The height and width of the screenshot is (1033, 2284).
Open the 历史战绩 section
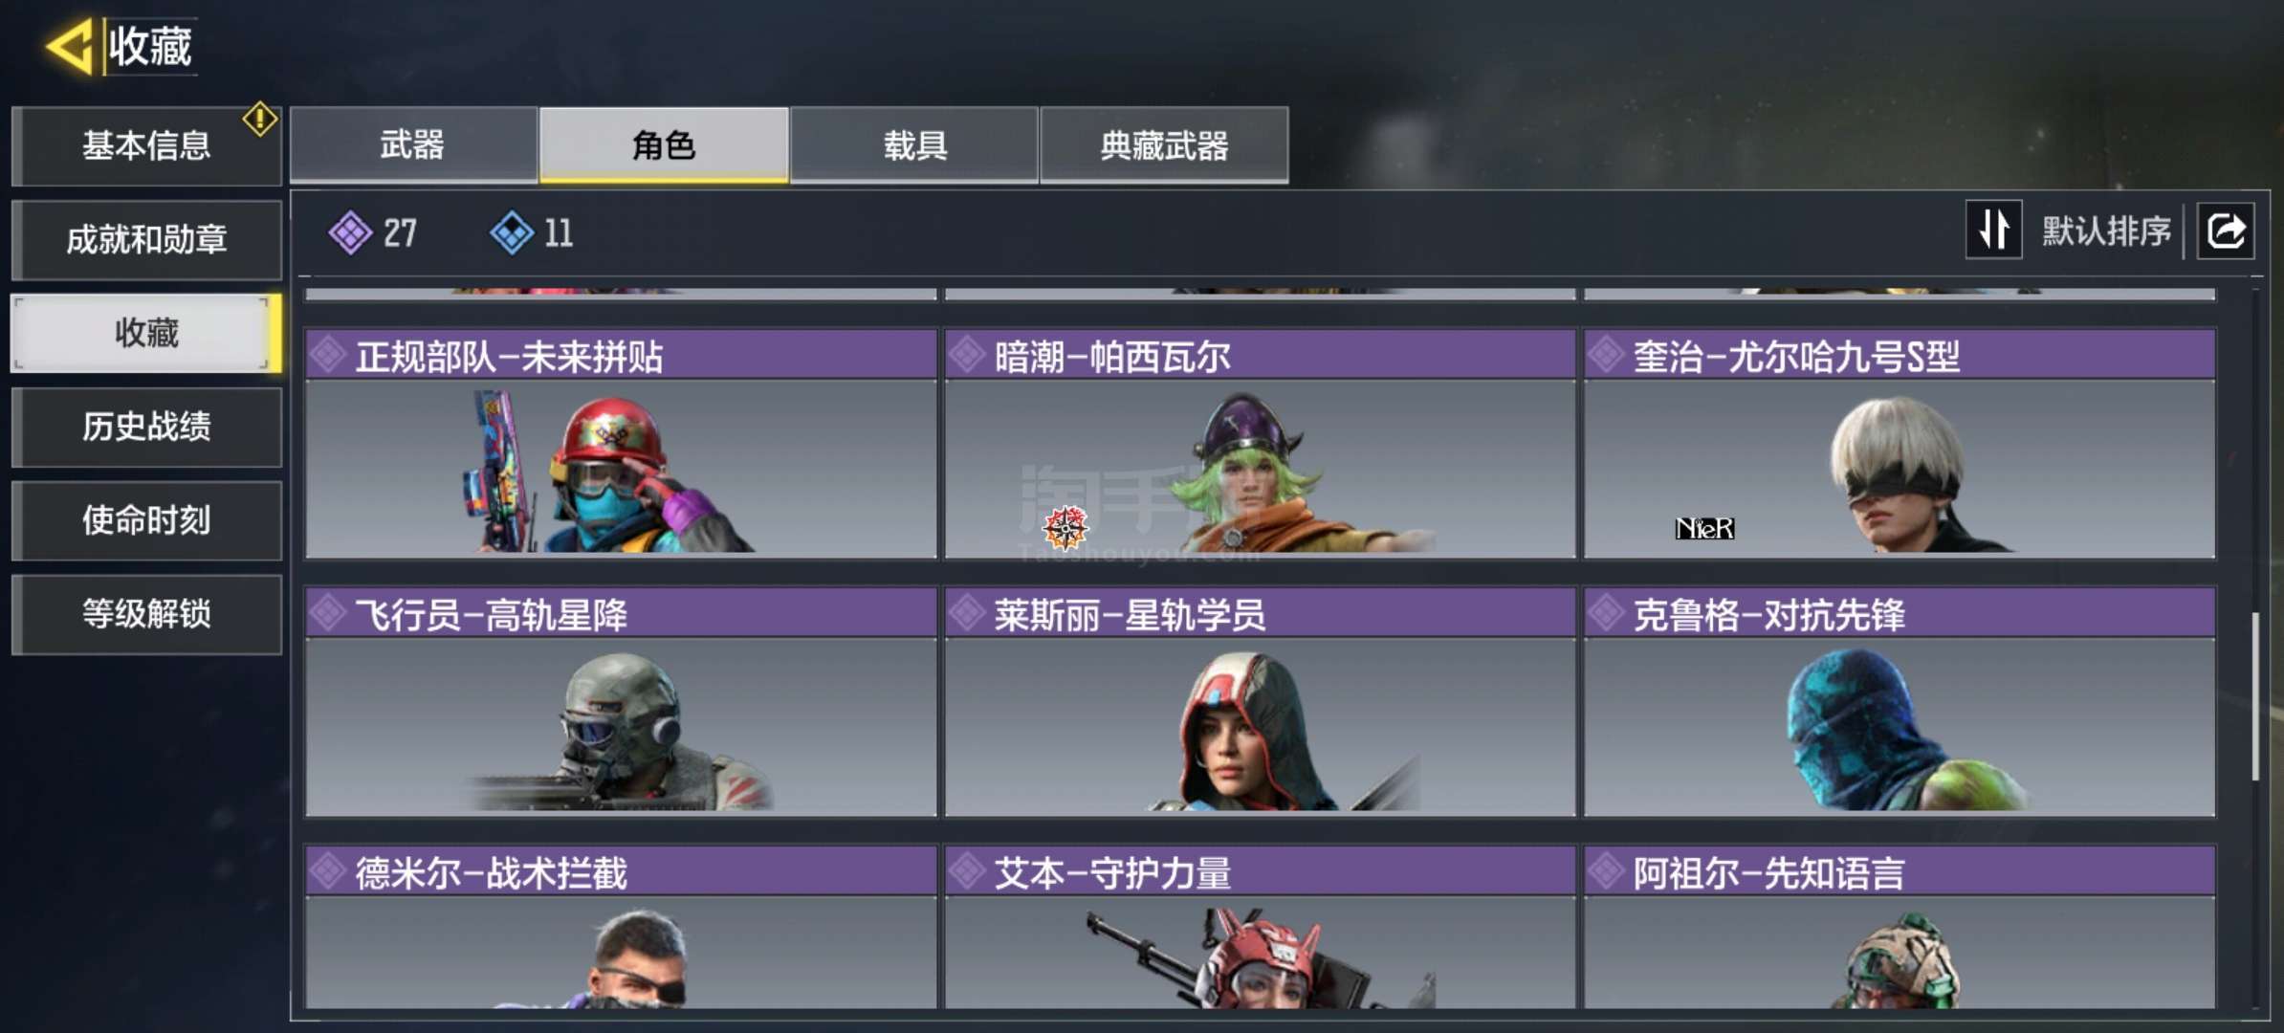coord(146,427)
